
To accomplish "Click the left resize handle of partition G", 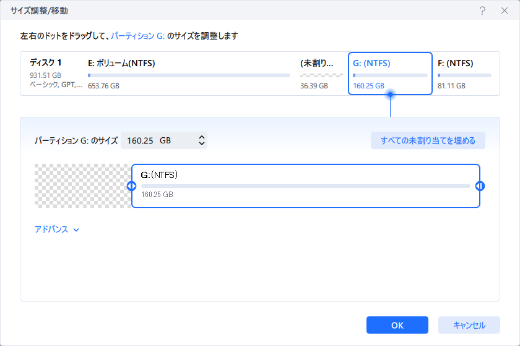I will click(x=132, y=186).
